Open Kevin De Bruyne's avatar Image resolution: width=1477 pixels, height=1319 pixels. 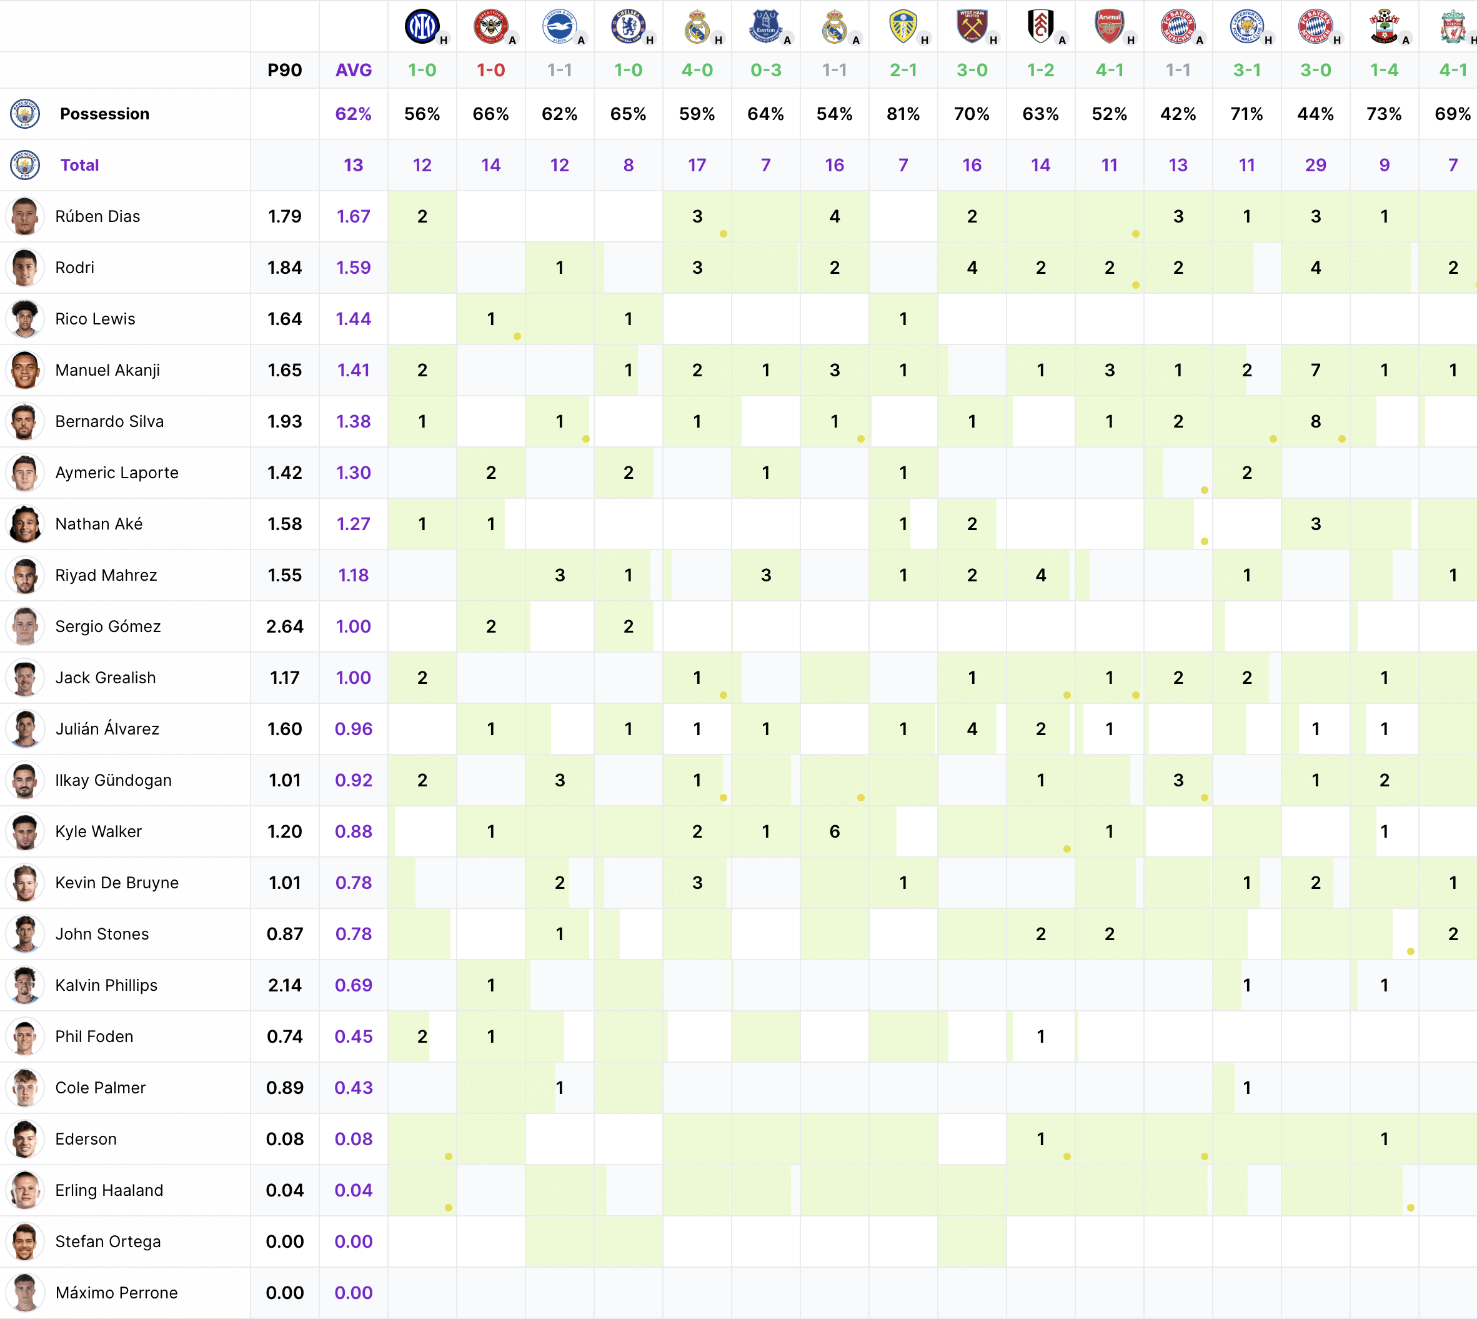point(24,883)
